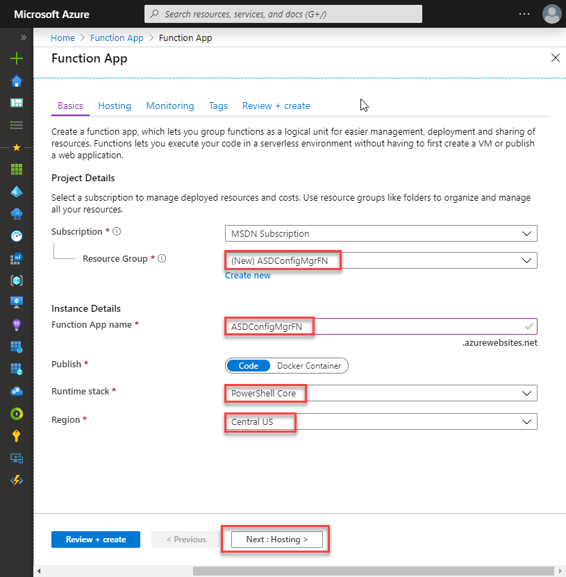Click the Create new resource group link

[x=248, y=275]
